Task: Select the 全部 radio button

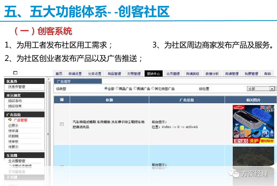Action: 105,89
